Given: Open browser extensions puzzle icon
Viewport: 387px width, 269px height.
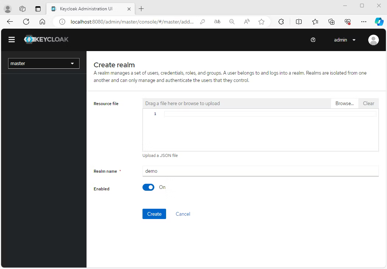Looking at the screenshot, I should click(281, 22).
